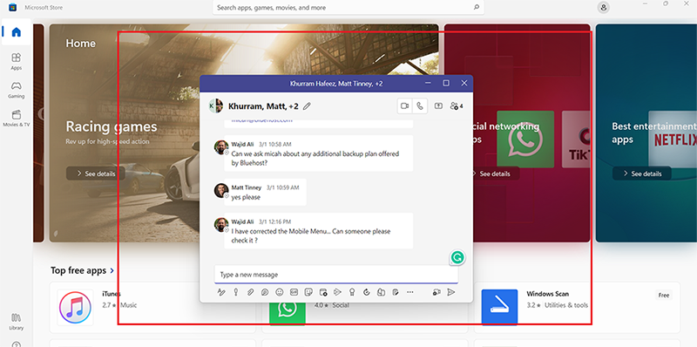Open the emoji picker in Teams chat
697x347 pixels.
(x=280, y=292)
